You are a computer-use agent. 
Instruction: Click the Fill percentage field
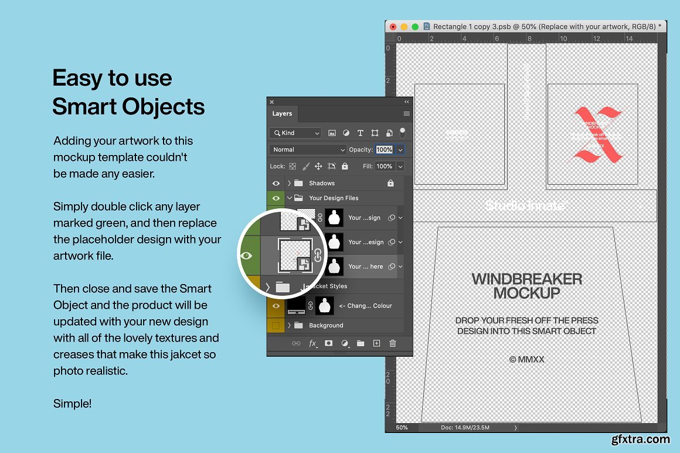385,167
